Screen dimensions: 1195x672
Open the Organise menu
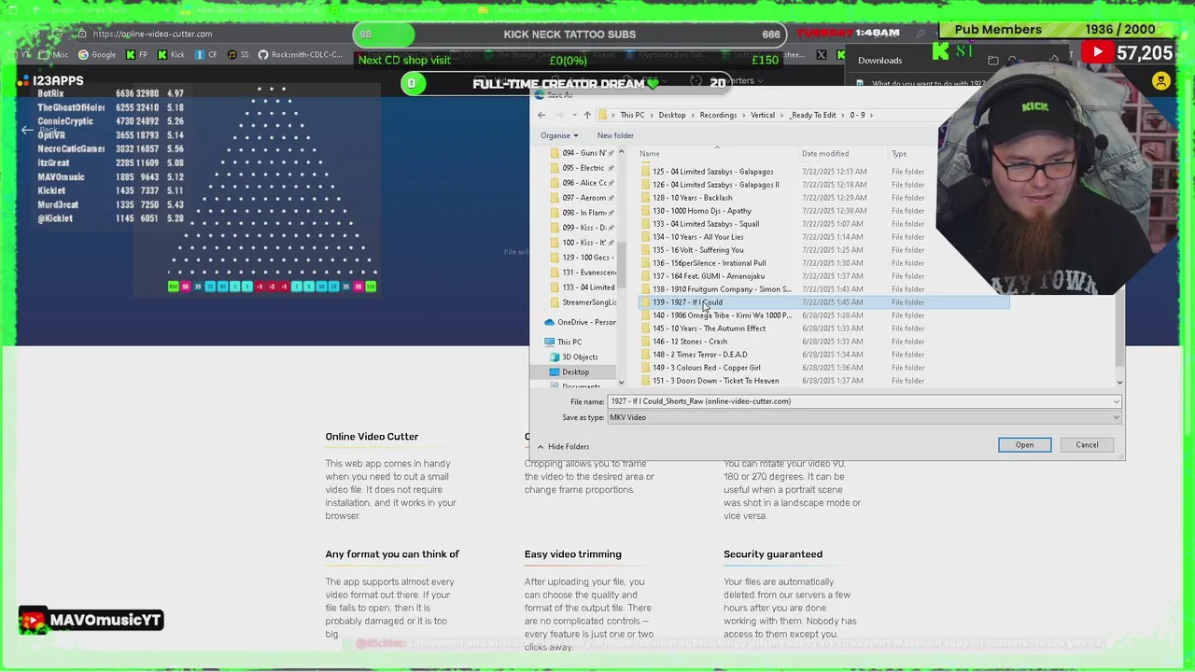[x=559, y=135]
